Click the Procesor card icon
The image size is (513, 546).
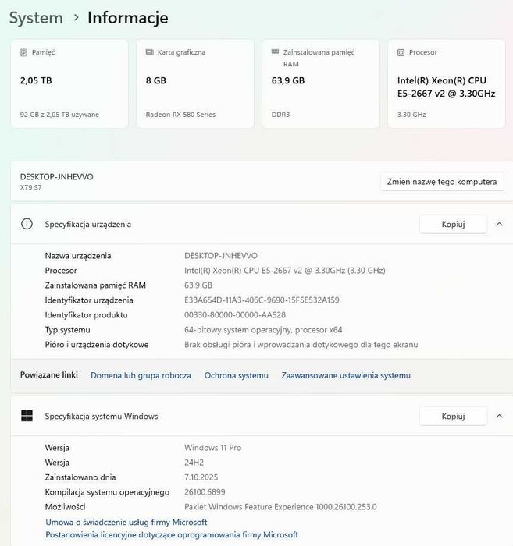(401, 52)
